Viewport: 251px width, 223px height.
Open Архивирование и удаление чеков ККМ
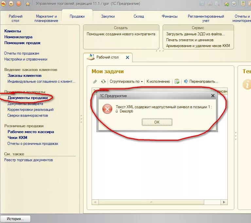click(198, 46)
